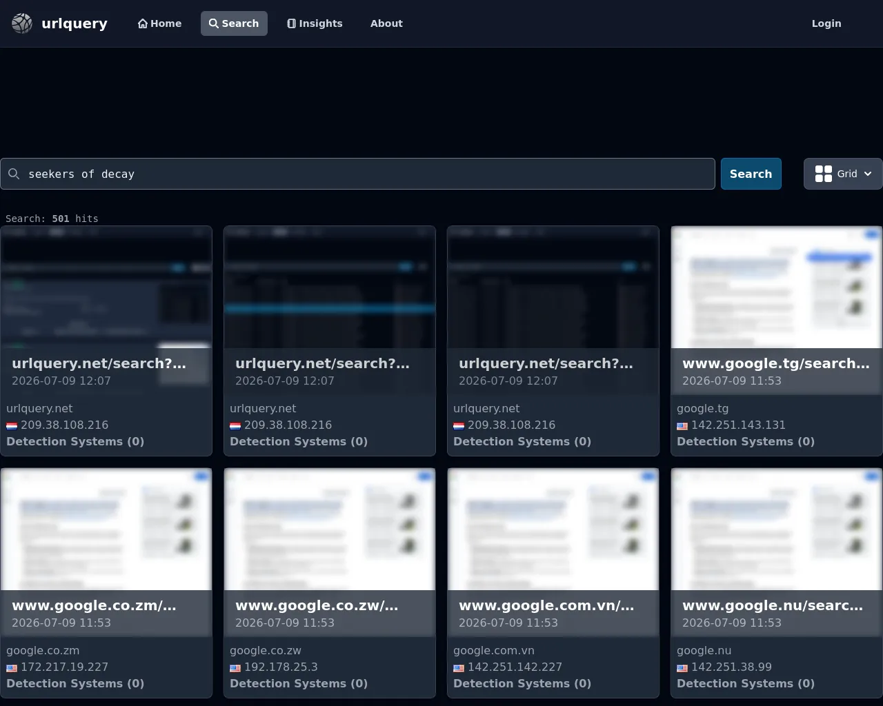Click the IP address 192.178.25.3
Screen dimensions: 883x706
pyautogui.click(x=281, y=667)
